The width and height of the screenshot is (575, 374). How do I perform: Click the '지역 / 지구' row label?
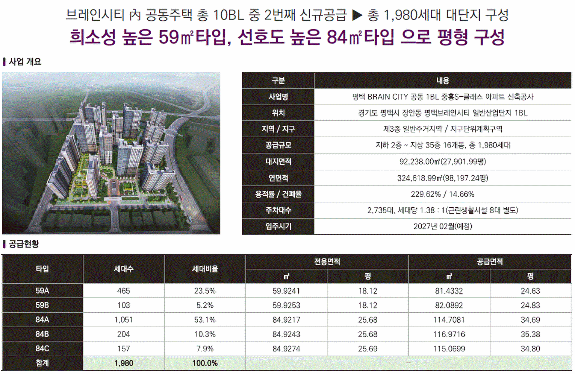coord(278,129)
